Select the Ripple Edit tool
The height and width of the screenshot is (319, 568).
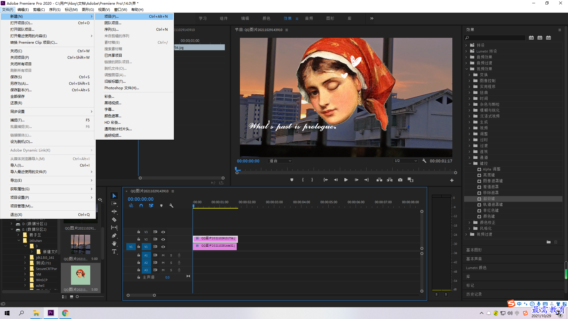[114, 211]
